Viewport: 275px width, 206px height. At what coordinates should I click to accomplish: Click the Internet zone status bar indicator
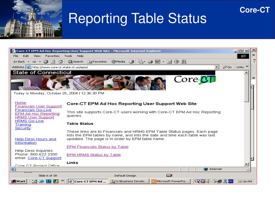point(213,169)
